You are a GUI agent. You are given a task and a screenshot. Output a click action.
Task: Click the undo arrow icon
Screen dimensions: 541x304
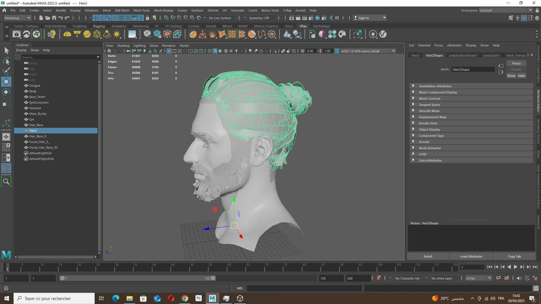[x=60, y=18]
